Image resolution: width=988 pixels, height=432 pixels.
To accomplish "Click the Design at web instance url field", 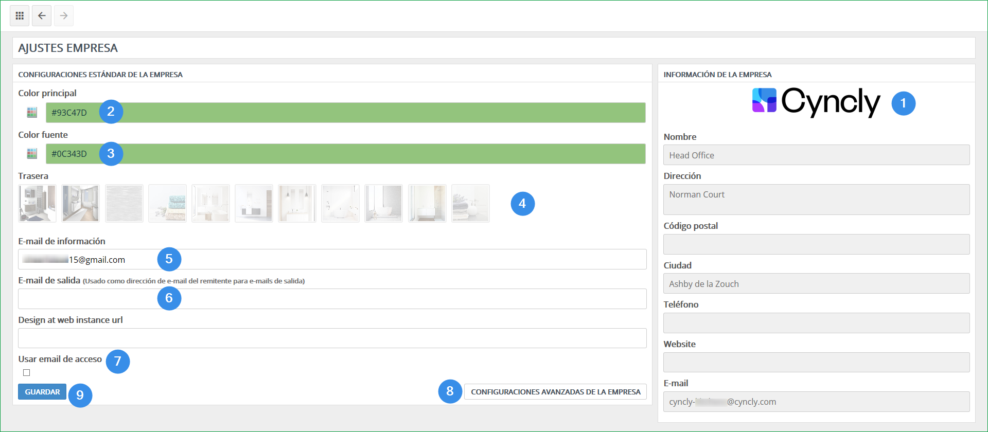I will 332,338.
